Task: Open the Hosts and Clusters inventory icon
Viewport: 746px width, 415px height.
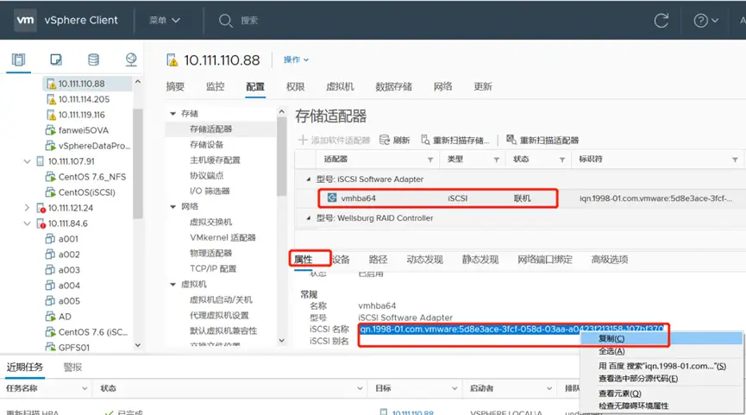Action: point(18,60)
